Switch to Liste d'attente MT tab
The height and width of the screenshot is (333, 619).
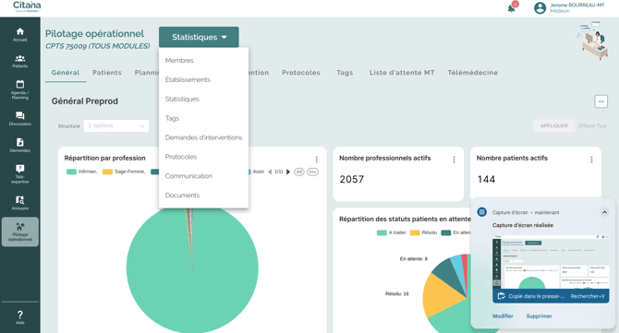pos(402,73)
